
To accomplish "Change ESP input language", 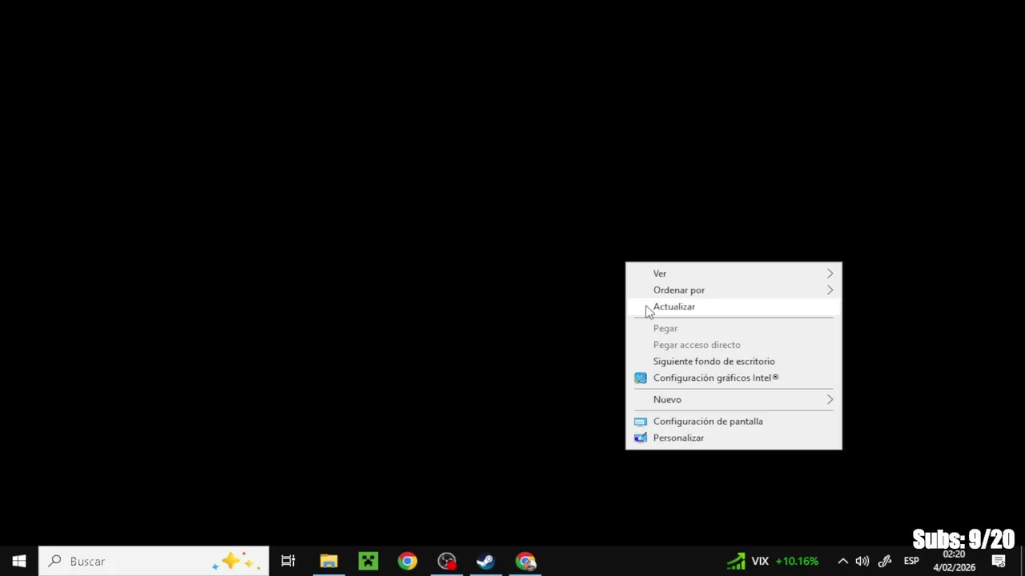I will [x=911, y=561].
